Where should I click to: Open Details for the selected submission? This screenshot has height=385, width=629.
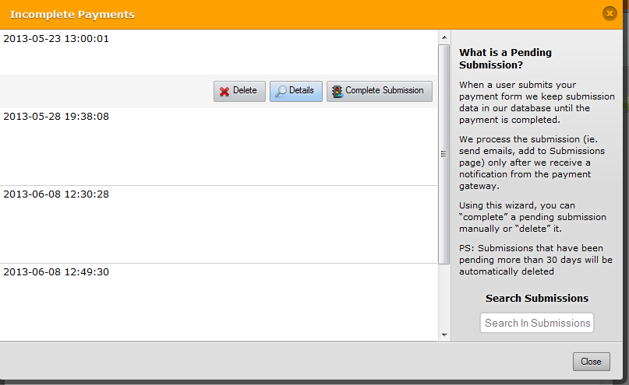[x=296, y=91]
